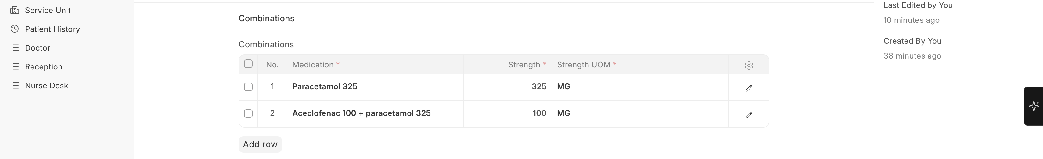1043x159 pixels.
Task: Click the Doctor list icon
Action: point(15,48)
